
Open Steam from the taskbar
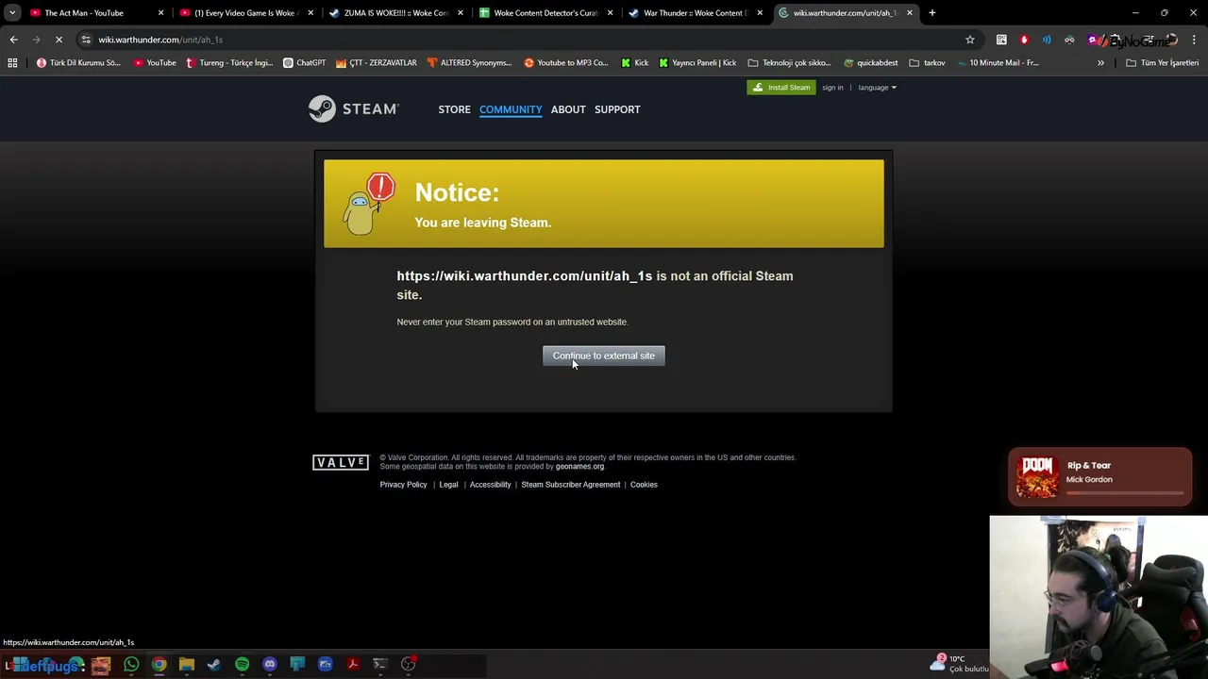coord(214,665)
